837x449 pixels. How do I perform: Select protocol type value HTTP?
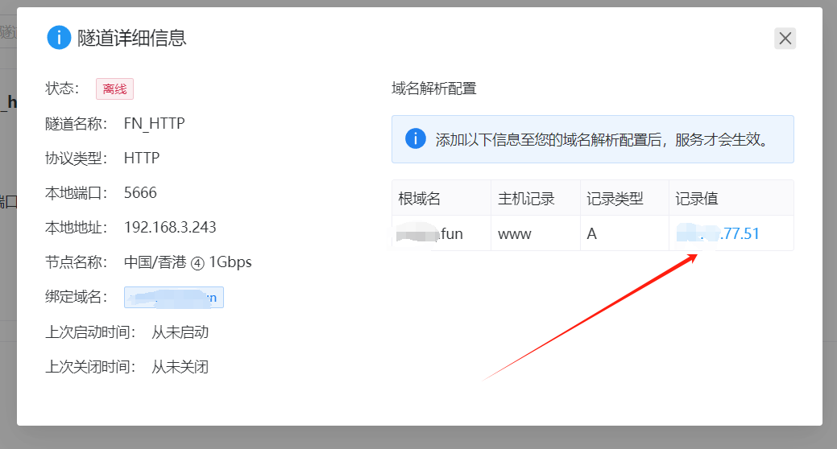pyautogui.click(x=142, y=158)
